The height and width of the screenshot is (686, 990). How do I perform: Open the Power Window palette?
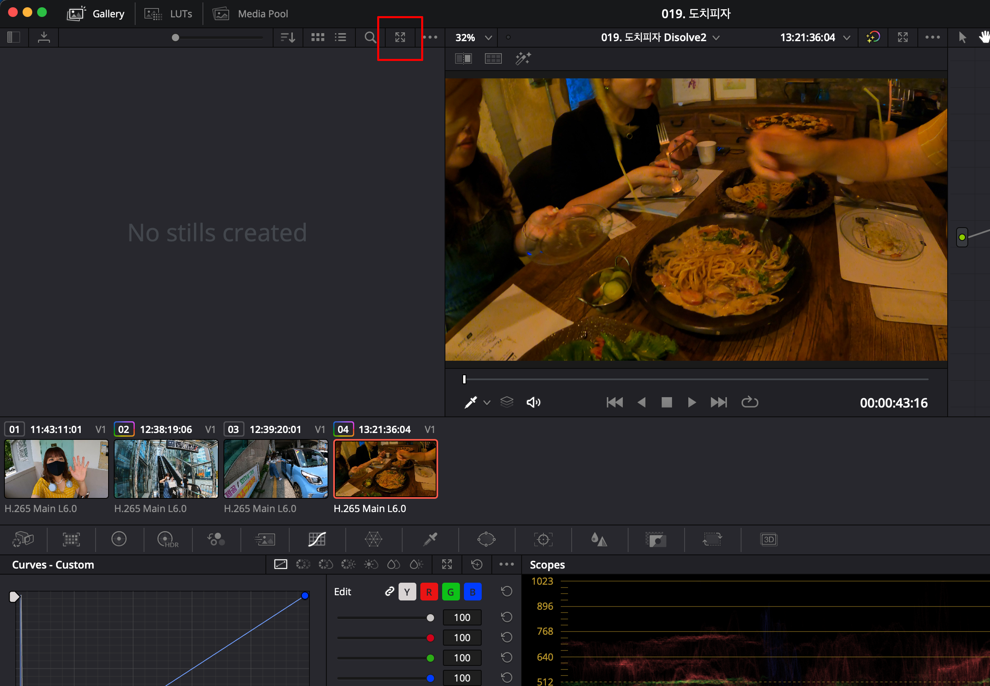(x=486, y=539)
